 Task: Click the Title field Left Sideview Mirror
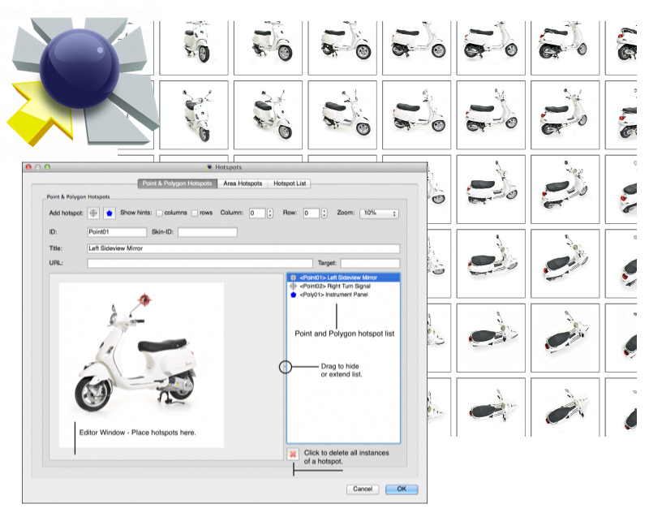point(244,248)
